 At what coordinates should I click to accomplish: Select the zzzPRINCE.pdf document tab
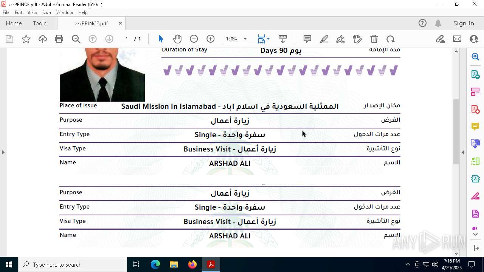pyautogui.click(x=91, y=23)
